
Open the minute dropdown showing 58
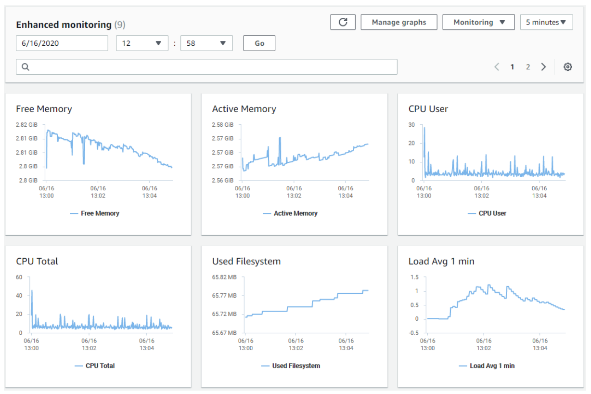(x=206, y=43)
